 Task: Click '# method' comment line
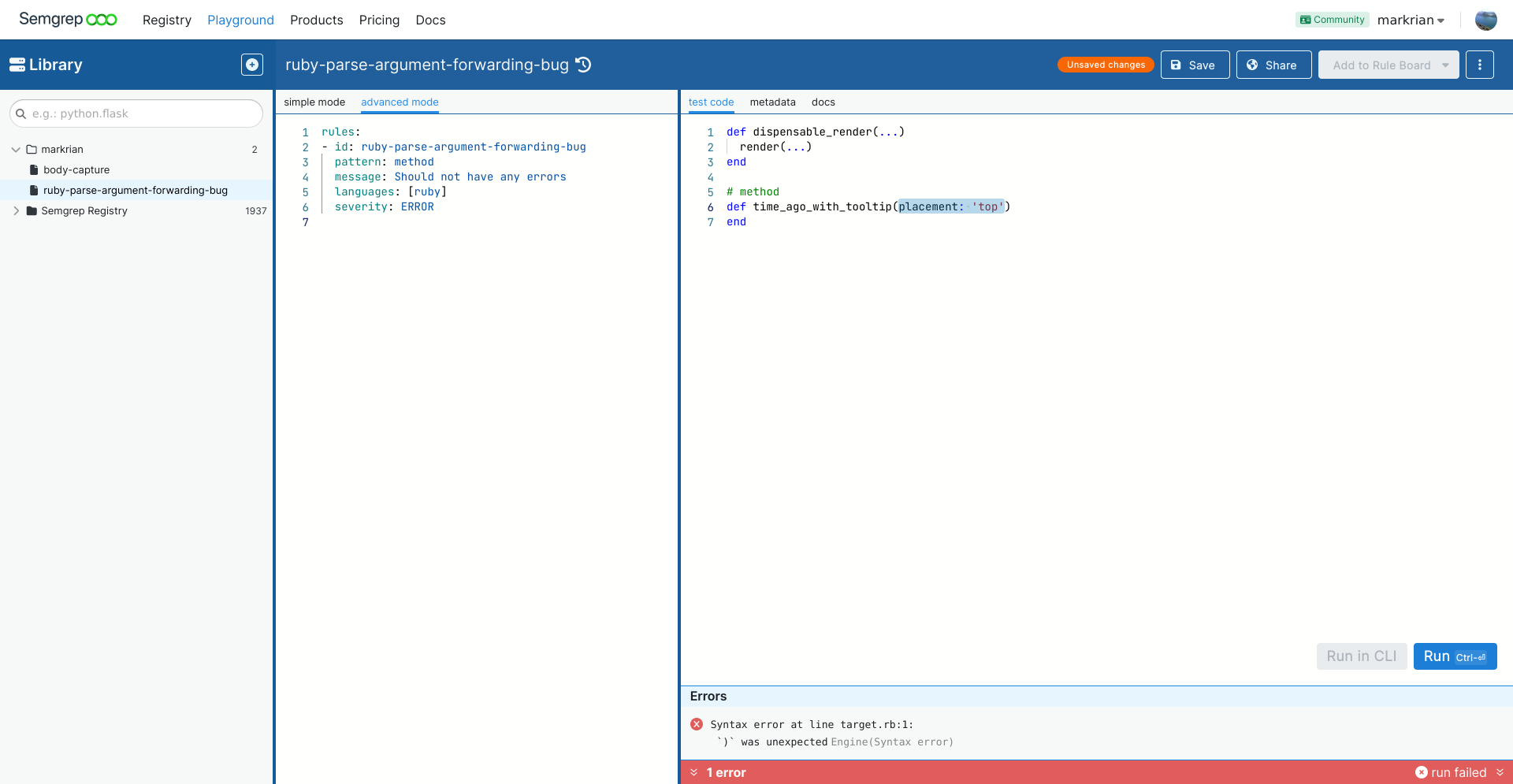[753, 191]
